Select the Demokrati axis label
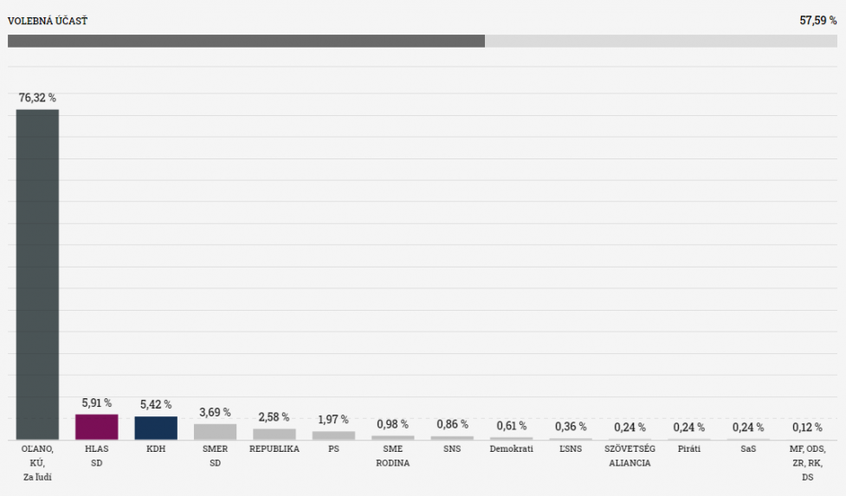The height and width of the screenshot is (496, 846). click(x=512, y=448)
